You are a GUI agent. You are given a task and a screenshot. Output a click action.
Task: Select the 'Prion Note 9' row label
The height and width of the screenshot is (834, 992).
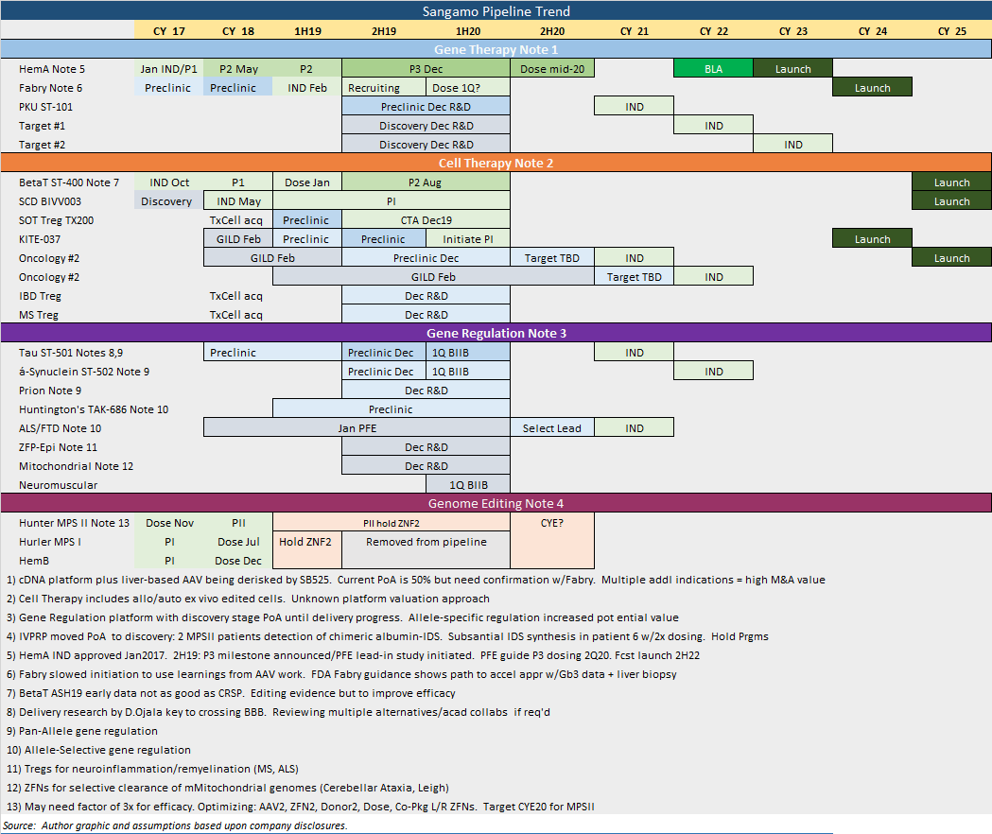50,391
